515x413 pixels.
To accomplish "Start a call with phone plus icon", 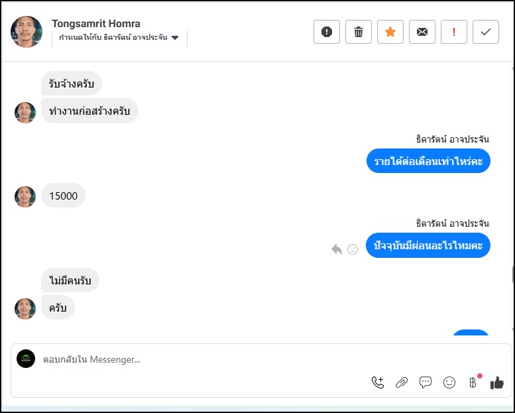I will [x=378, y=383].
